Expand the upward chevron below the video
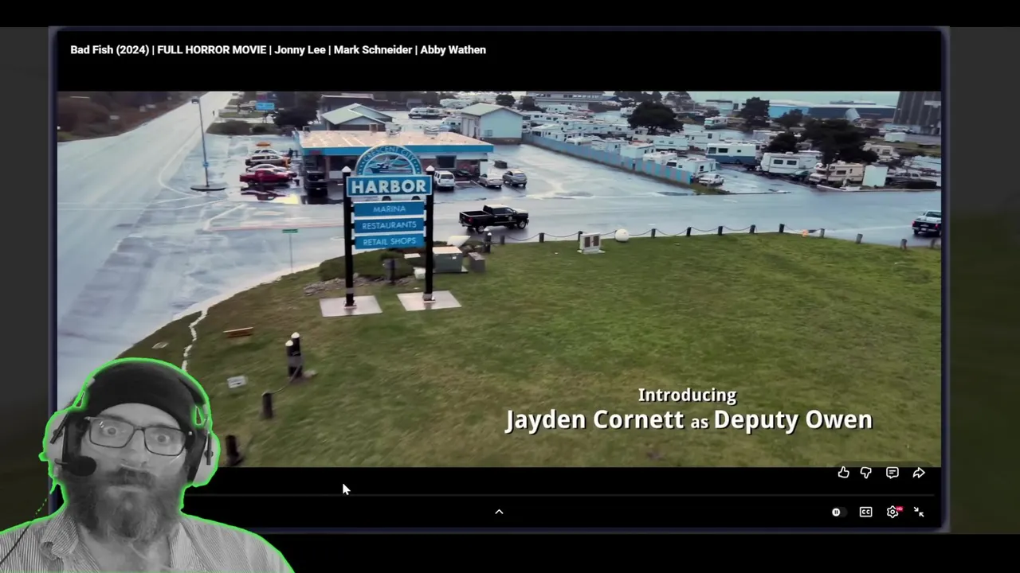 coord(499,512)
